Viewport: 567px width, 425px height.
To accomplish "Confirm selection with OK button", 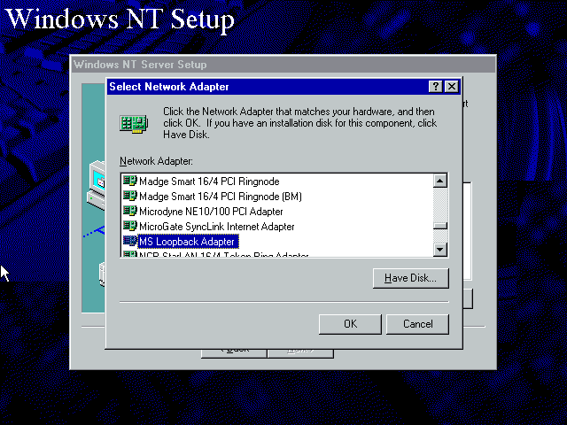I will coord(350,324).
